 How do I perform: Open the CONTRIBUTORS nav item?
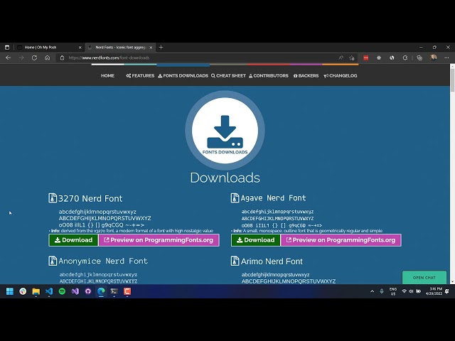click(x=269, y=76)
